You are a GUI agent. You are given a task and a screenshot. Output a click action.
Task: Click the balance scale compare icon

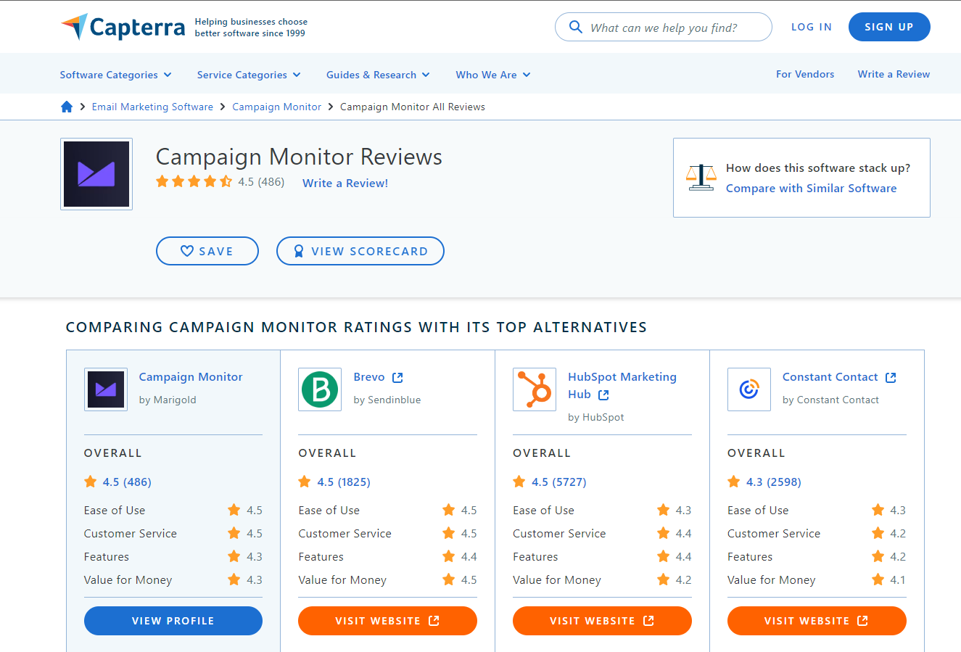[x=701, y=178]
